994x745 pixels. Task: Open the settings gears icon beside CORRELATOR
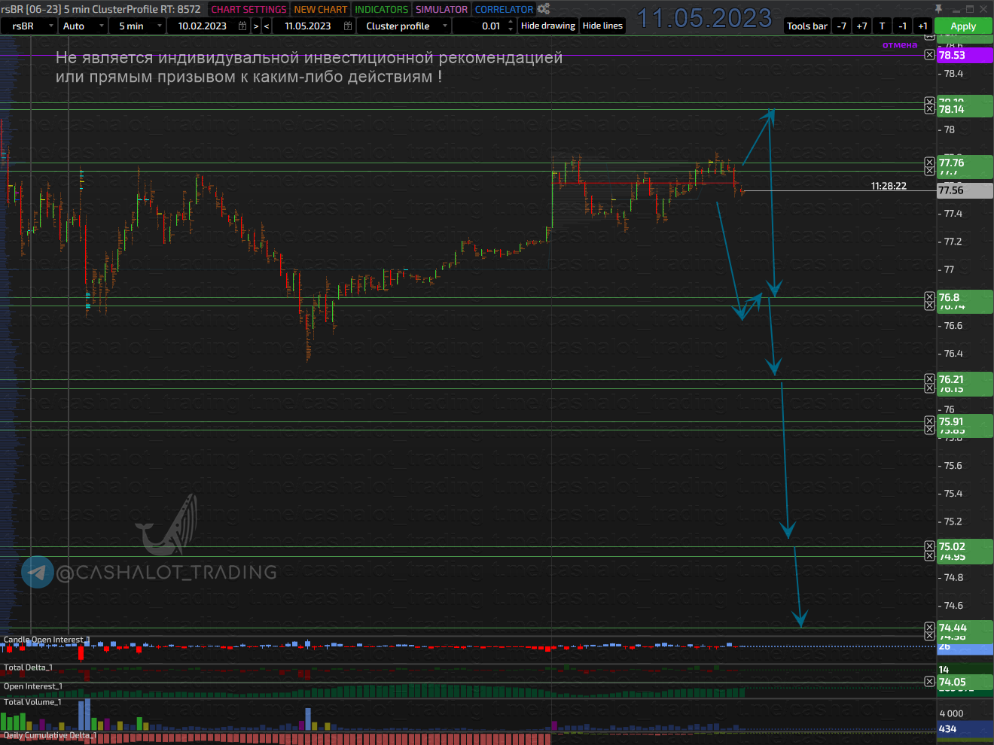[x=543, y=9]
